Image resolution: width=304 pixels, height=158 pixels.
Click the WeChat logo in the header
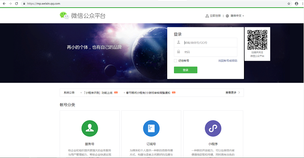64,16
